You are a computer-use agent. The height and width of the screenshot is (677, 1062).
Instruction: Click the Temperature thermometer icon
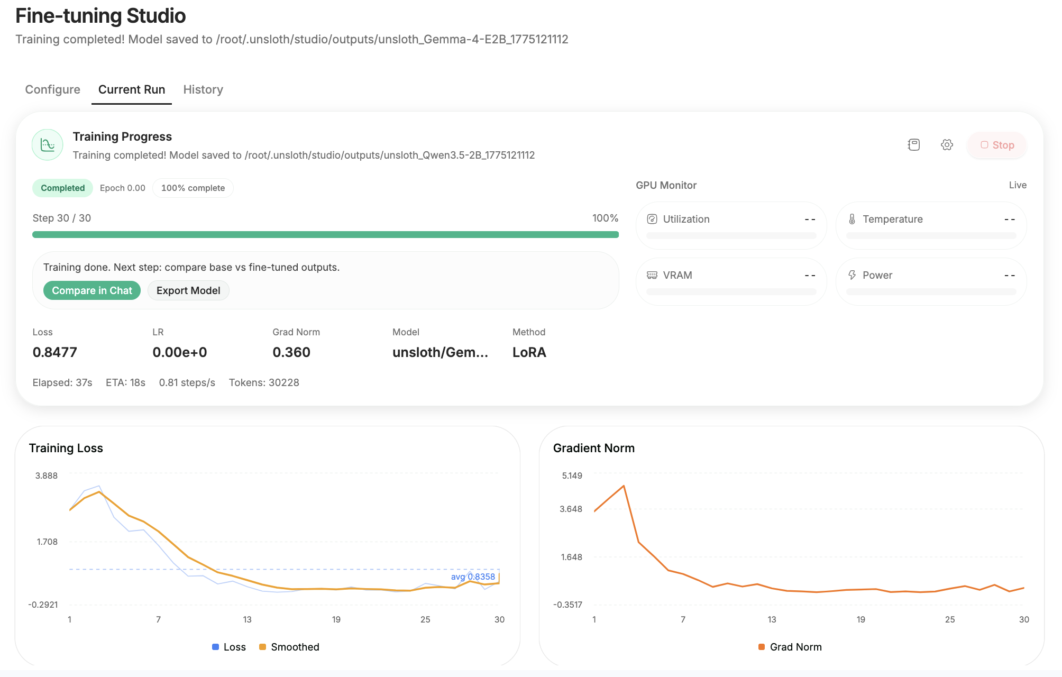852,219
